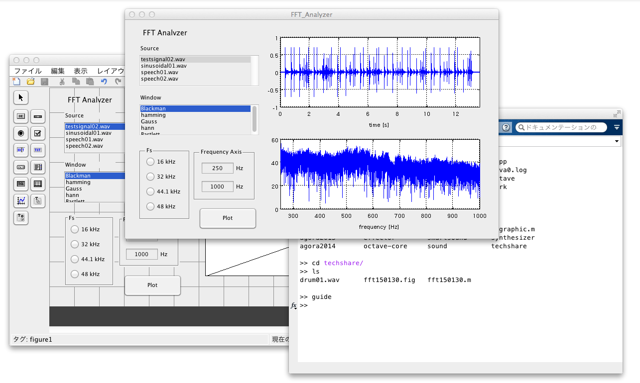Select sinusoidal01.wav in GUIDE layout list
Screen dimensions: 640x383
(95, 133)
